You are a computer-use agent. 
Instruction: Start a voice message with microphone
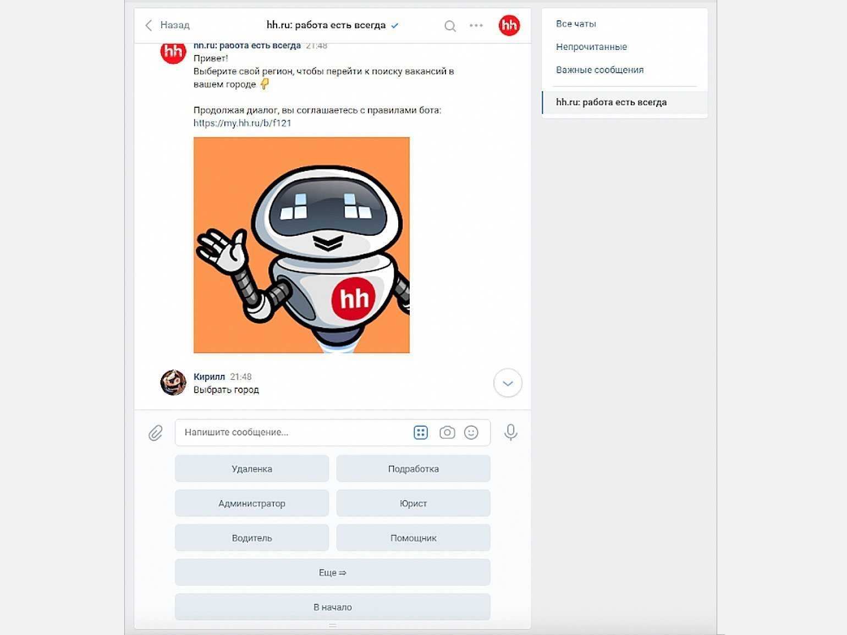tap(510, 433)
